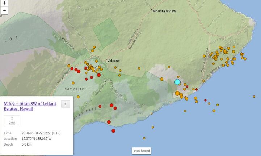Image resolution: width=261 pixels, height=156 pixels.
Task: Select the large red marker at the southern coast
Action: coord(113,131)
